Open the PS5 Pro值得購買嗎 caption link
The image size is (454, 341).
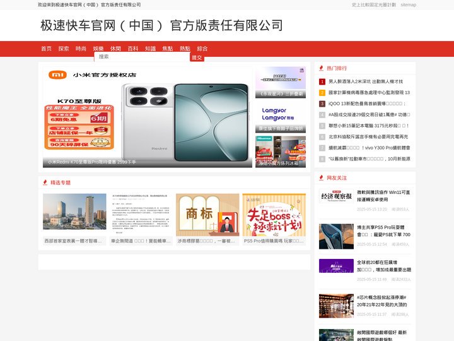tap(274, 241)
